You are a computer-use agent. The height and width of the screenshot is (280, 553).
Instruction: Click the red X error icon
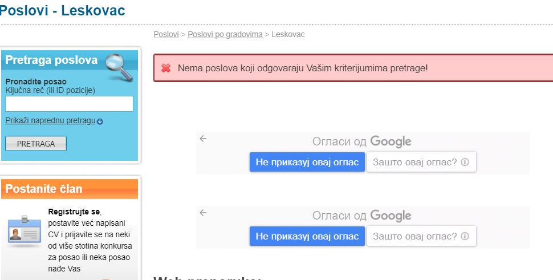coord(166,68)
